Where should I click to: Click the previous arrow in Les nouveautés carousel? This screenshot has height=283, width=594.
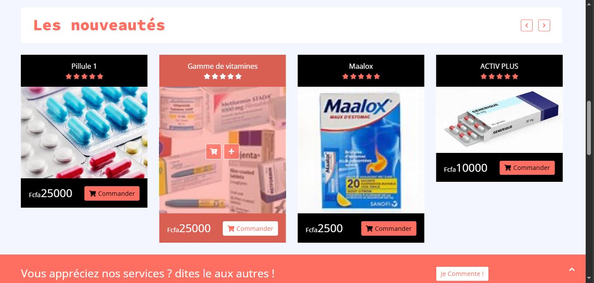tap(527, 25)
